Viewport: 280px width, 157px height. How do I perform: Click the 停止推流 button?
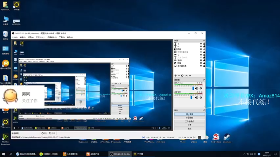pyautogui.click(x=189, y=114)
